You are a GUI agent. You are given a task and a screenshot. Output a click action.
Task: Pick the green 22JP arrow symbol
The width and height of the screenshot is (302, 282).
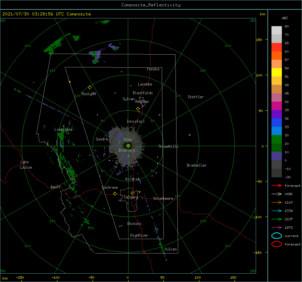click(x=276, y=219)
